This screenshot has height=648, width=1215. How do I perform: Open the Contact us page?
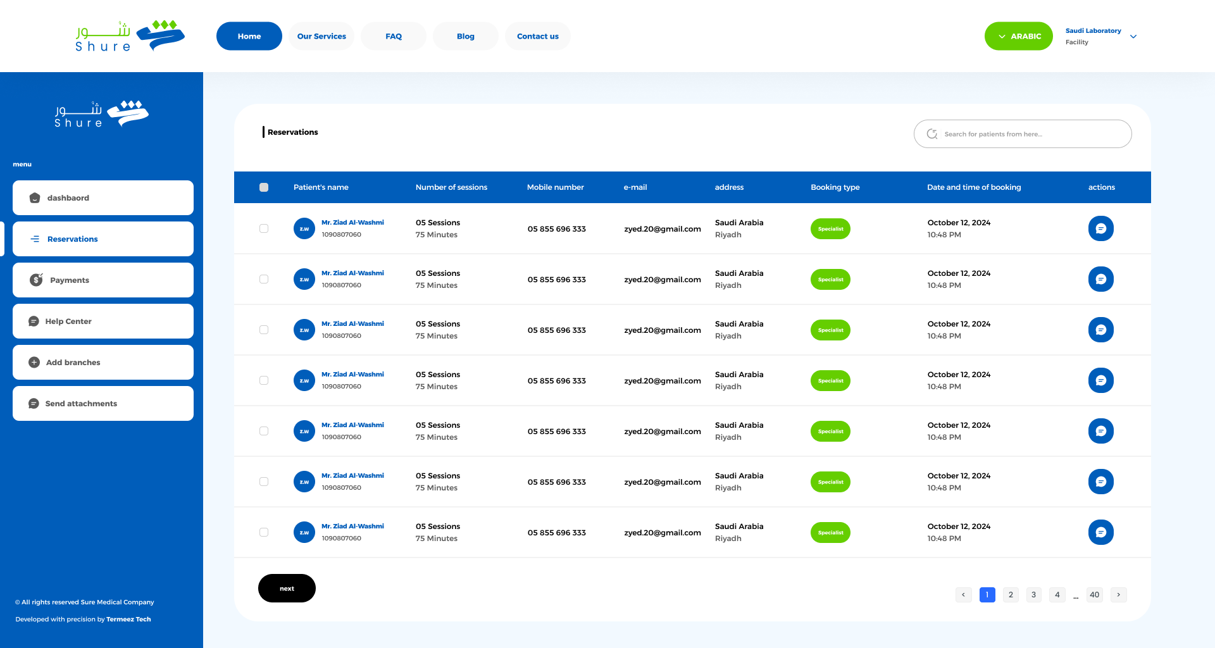point(537,36)
